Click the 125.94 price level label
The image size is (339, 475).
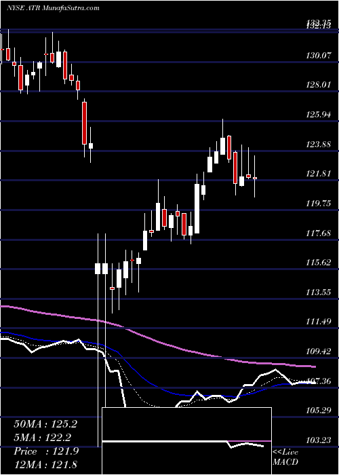click(x=318, y=115)
